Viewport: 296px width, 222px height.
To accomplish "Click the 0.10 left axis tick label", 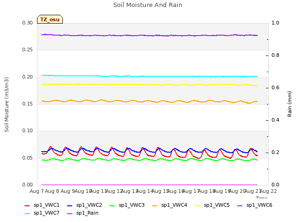I will (x=28, y=130).
